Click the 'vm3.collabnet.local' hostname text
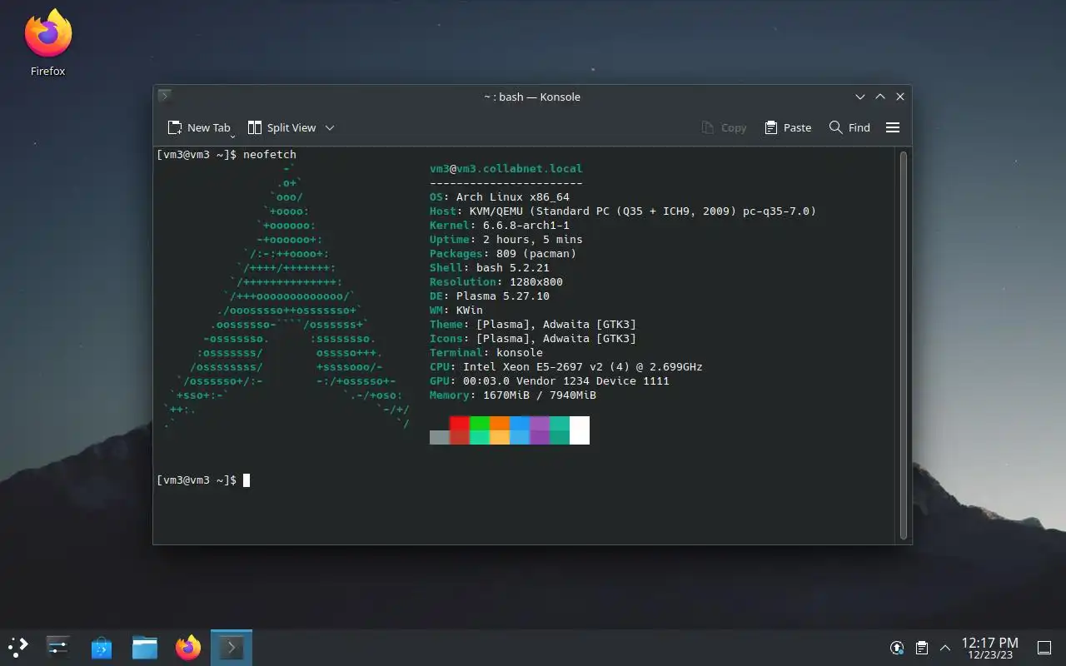 [x=520, y=169]
